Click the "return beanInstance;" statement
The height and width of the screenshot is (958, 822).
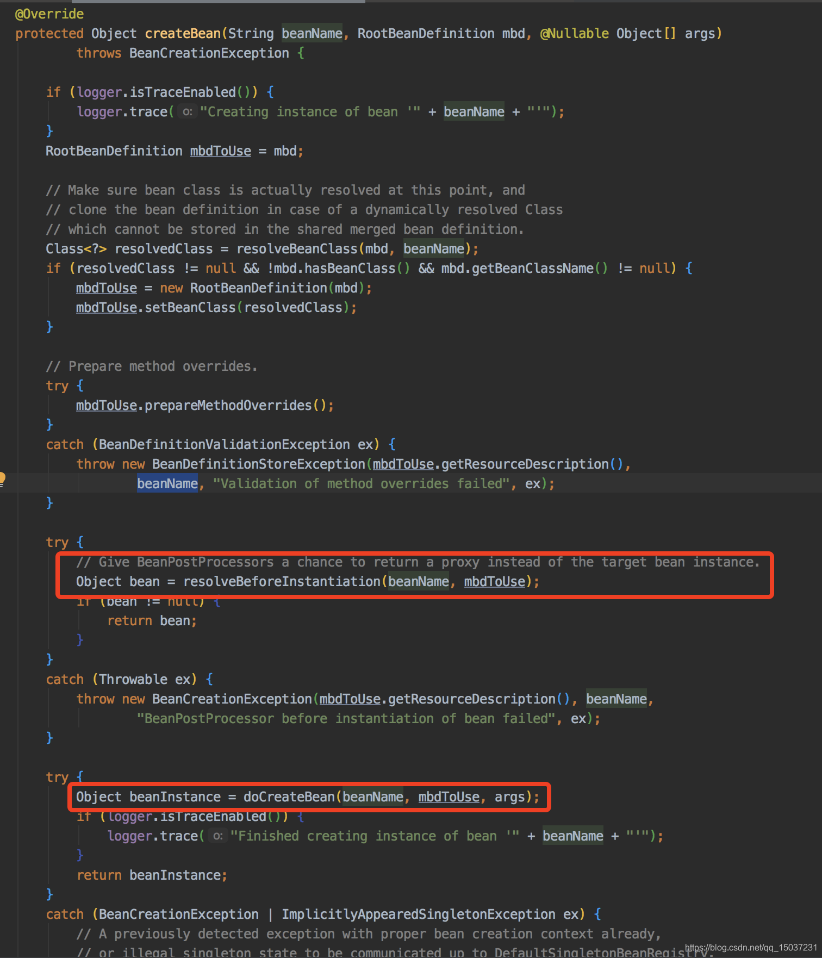pyautogui.click(x=152, y=875)
